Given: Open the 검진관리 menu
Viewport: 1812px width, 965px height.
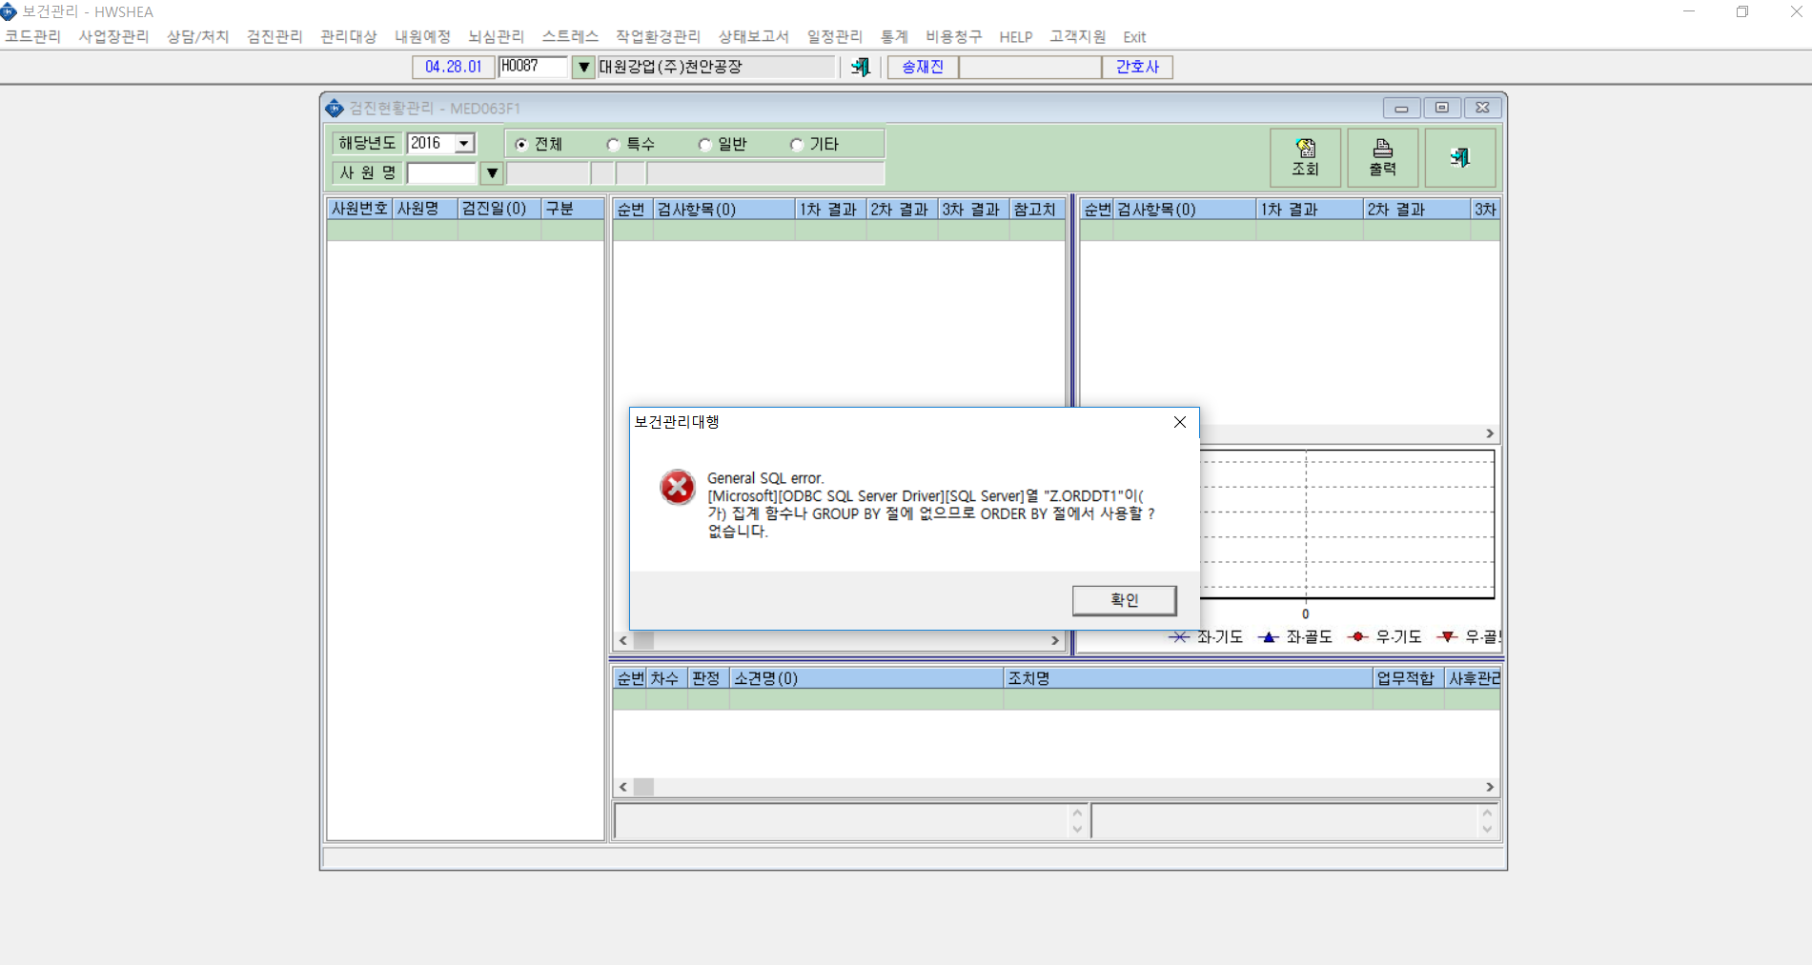Looking at the screenshot, I should pyautogui.click(x=275, y=36).
